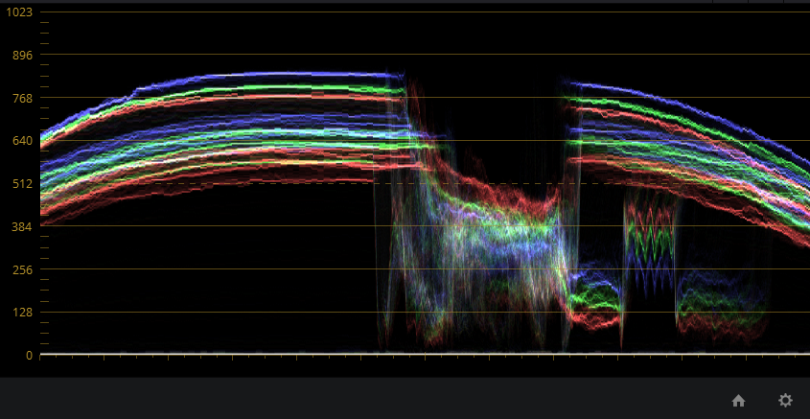Image resolution: width=810 pixels, height=419 pixels.
Task: Open the settings gear icon
Action: point(785,401)
